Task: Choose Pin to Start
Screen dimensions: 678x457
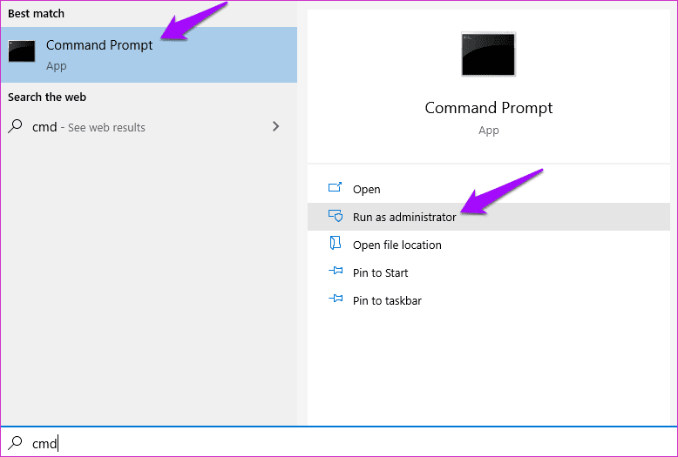Action: pyautogui.click(x=489, y=272)
